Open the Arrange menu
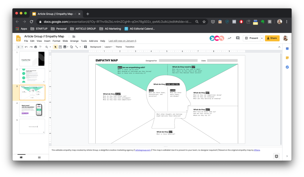The height and width of the screenshot is (177, 304). point(74,41)
